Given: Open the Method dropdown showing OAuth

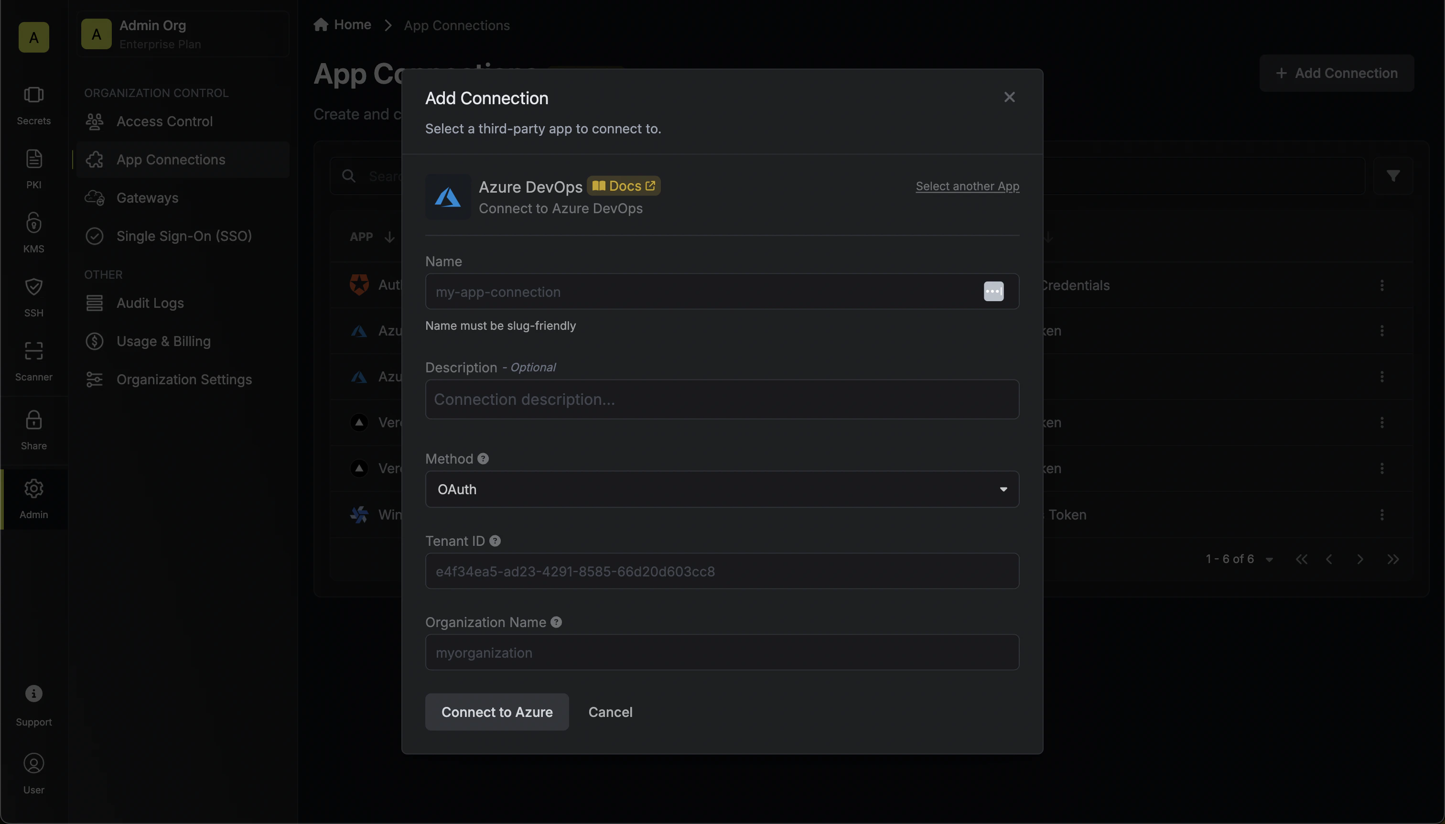Looking at the screenshot, I should 722,489.
